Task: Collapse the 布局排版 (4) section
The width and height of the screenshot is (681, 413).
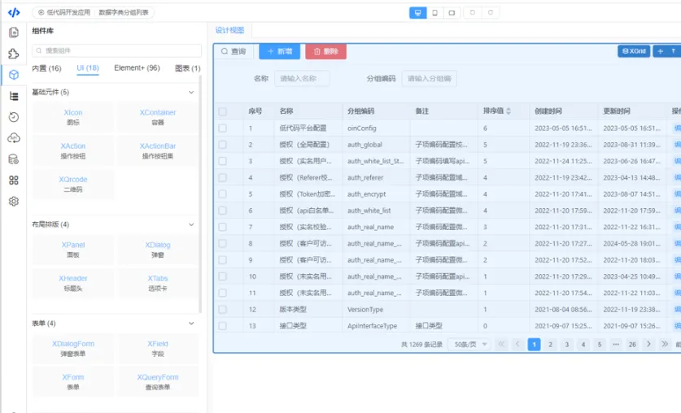Action: [x=191, y=224]
